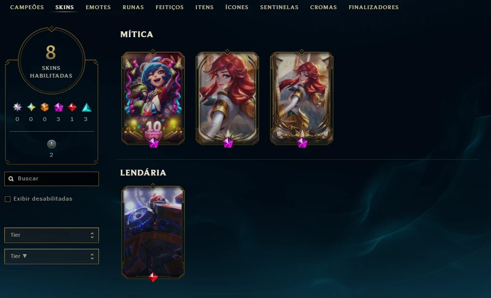Open the Cromas tab

(x=323, y=7)
